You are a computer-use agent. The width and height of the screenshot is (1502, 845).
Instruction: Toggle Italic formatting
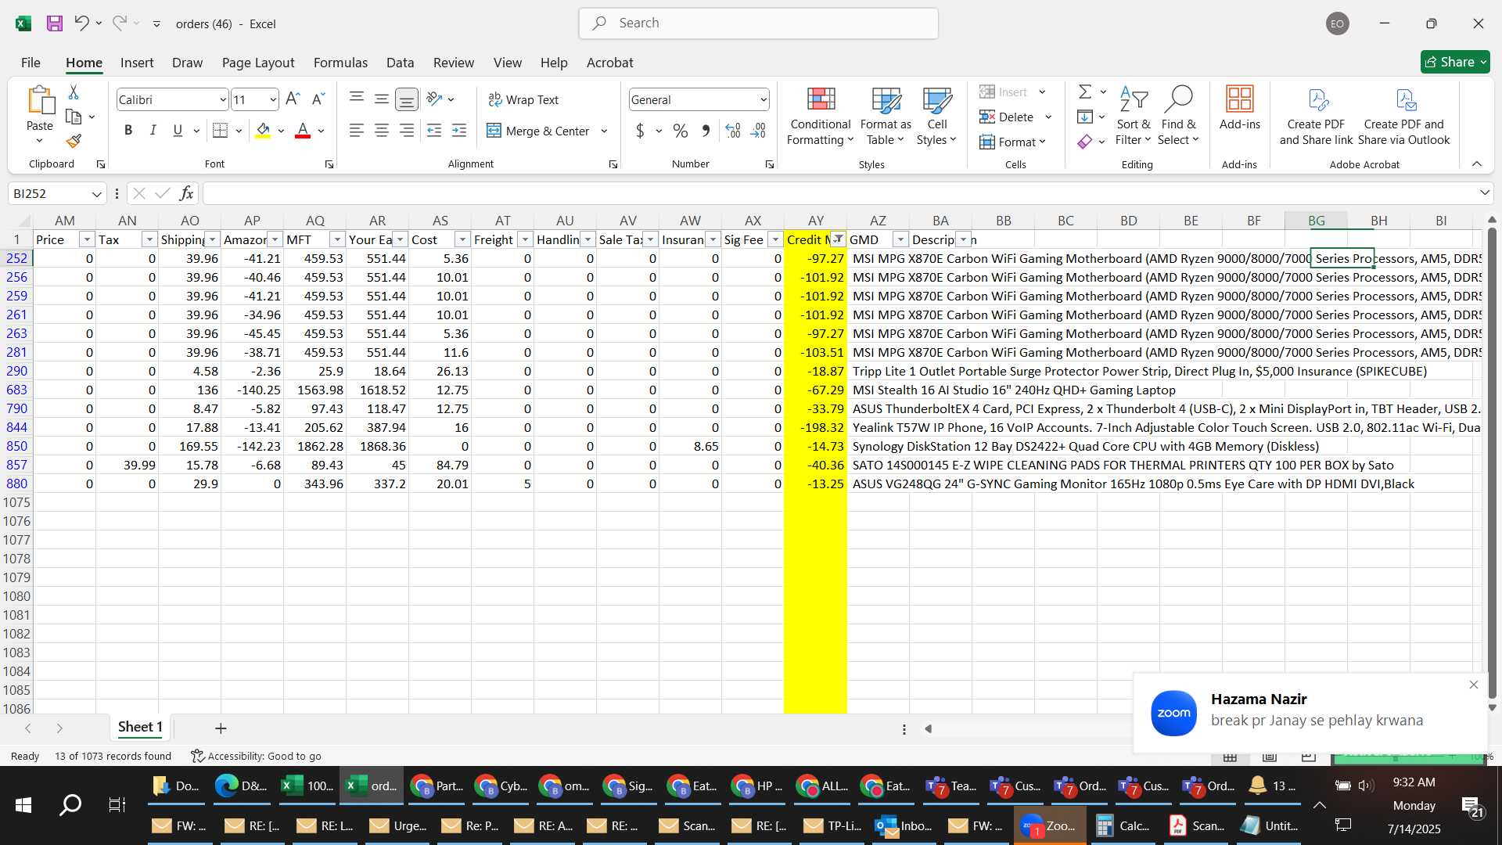(x=153, y=131)
